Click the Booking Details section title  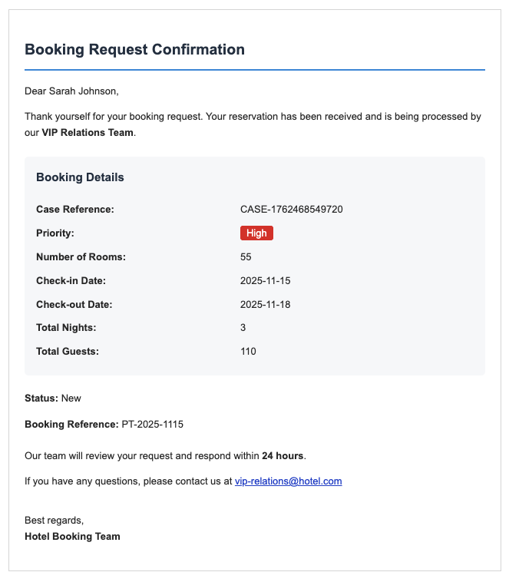[80, 177]
